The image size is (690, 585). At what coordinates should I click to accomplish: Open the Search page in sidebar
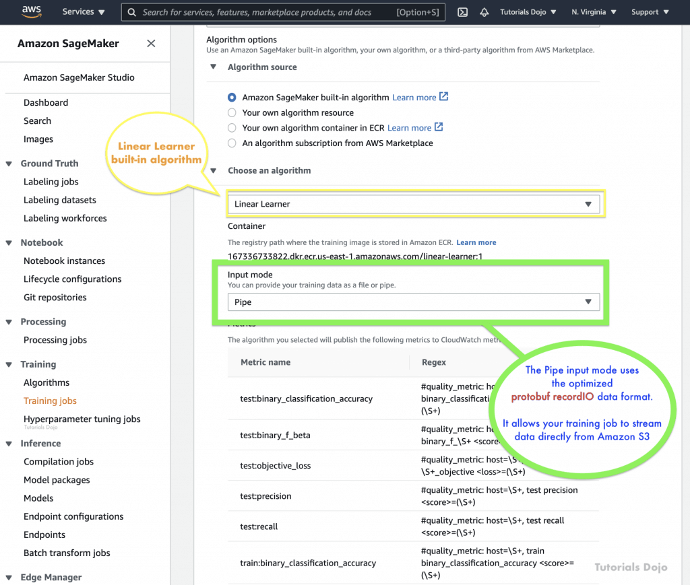pyautogui.click(x=38, y=121)
